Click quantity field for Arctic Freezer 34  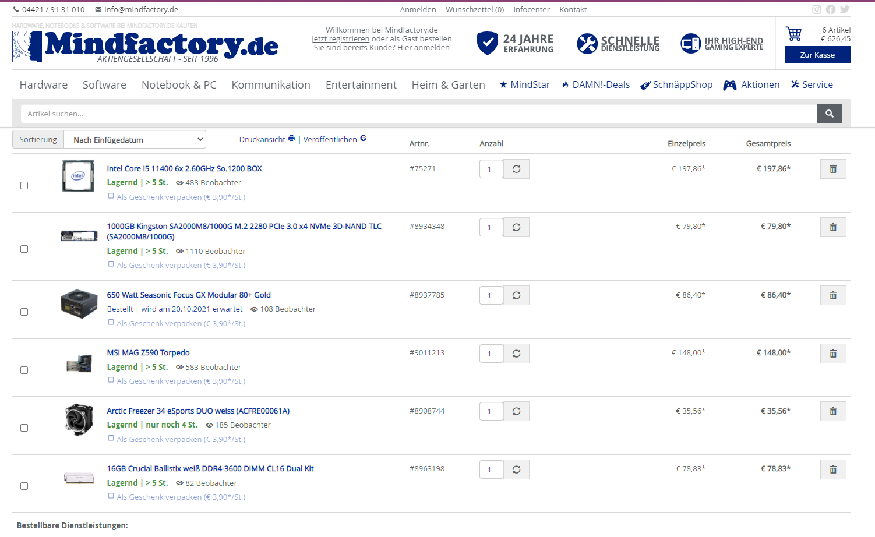click(491, 411)
